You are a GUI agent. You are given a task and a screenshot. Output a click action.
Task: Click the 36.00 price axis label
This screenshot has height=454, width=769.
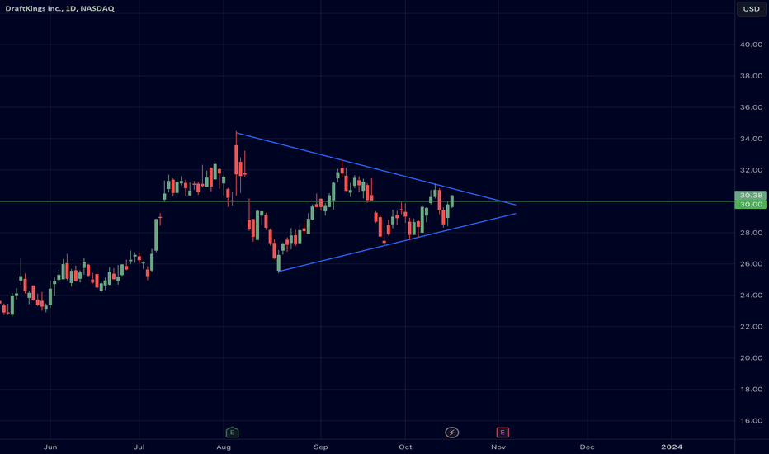pyautogui.click(x=751, y=107)
